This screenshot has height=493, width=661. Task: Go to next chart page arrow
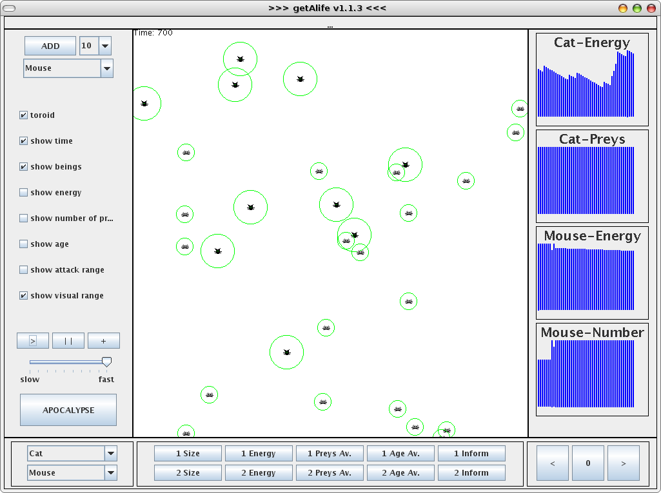tap(624, 463)
